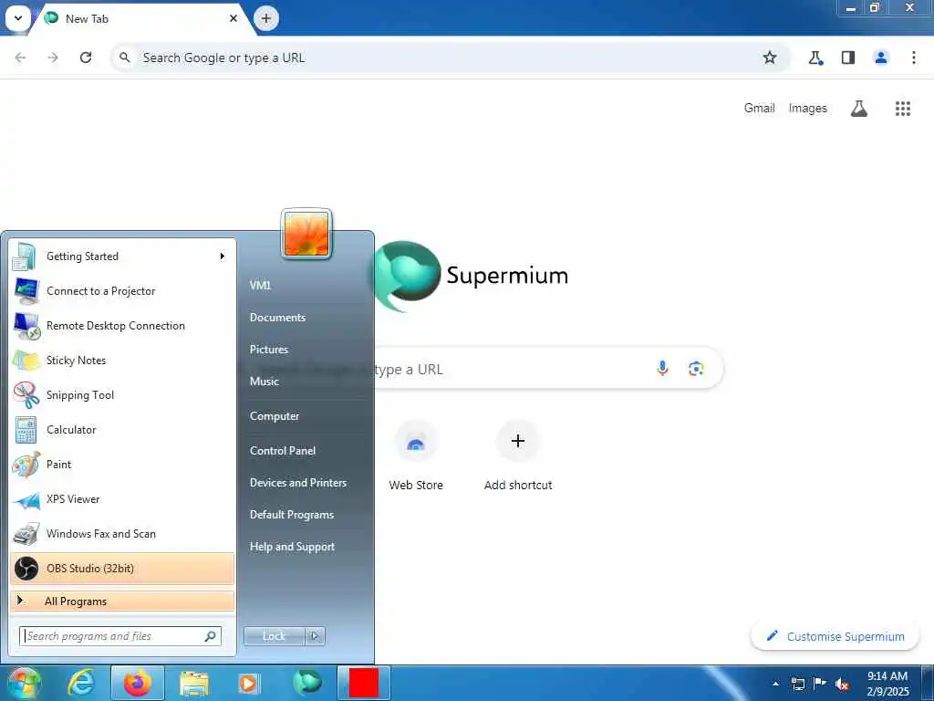The width and height of the screenshot is (934, 701).
Task: Click the user account picture
Action: point(306,234)
